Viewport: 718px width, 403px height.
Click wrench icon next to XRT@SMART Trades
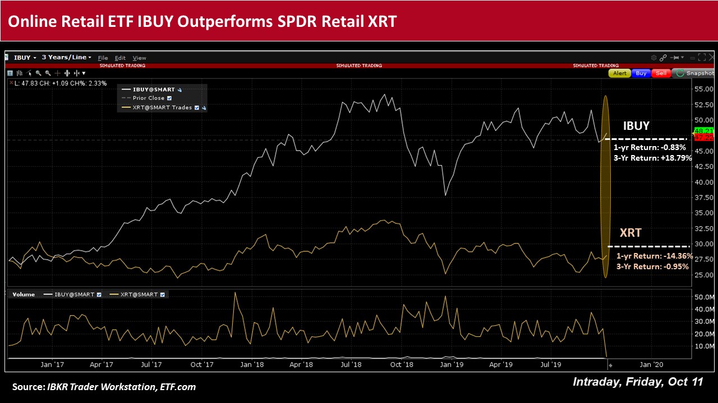pyautogui.click(x=204, y=107)
